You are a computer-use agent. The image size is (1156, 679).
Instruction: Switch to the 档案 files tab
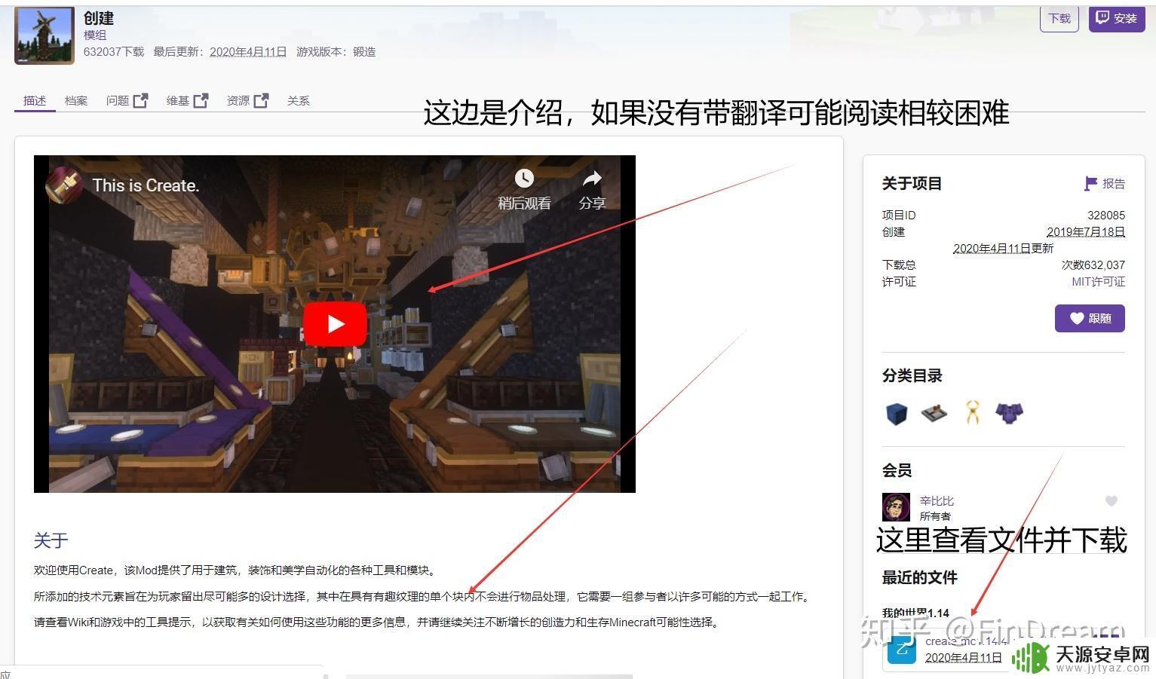coord(76,100)
